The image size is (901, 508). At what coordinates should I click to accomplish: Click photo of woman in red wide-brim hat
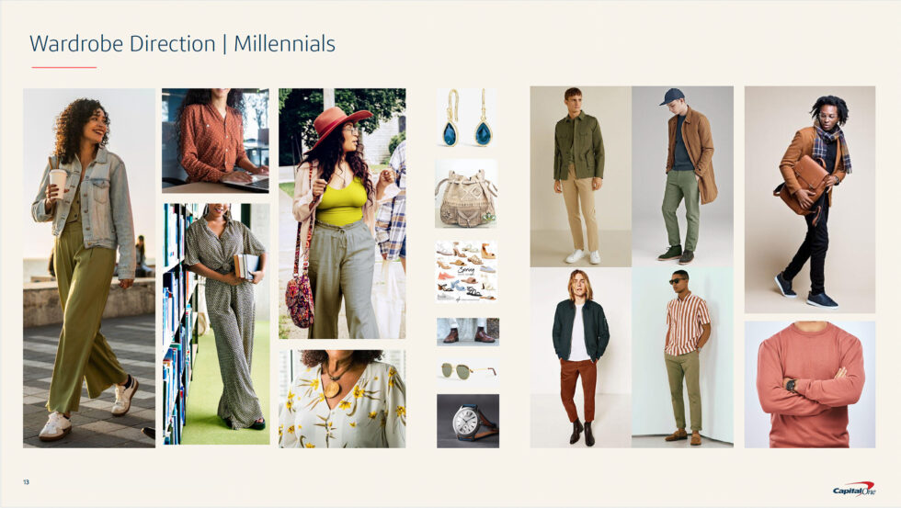point(342,213)
